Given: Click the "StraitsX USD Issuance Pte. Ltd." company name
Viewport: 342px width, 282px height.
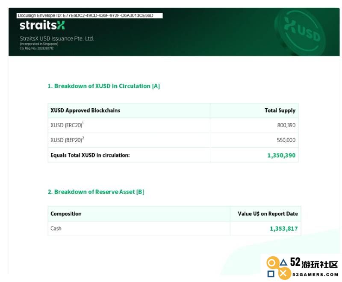Looking at the screenshot, I should (x=57, y=39).
